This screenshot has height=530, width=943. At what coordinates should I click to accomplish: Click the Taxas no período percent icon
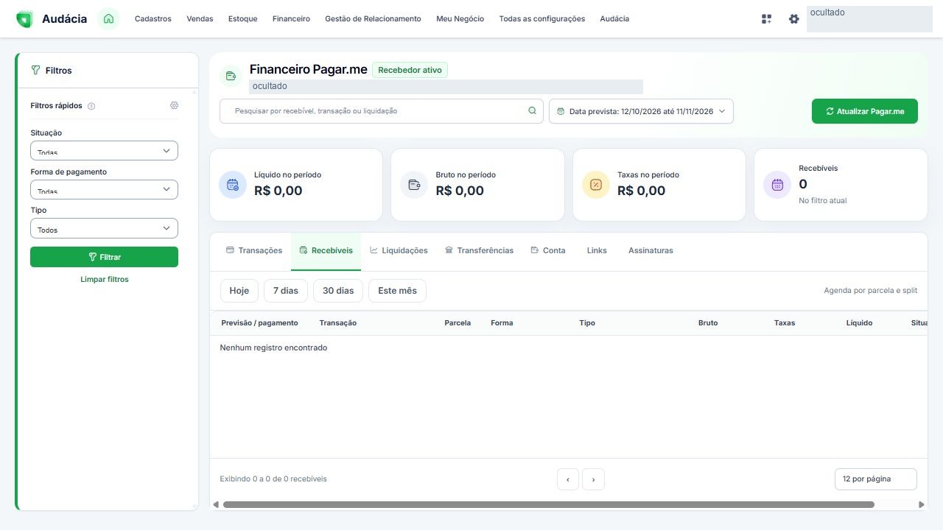596,185
